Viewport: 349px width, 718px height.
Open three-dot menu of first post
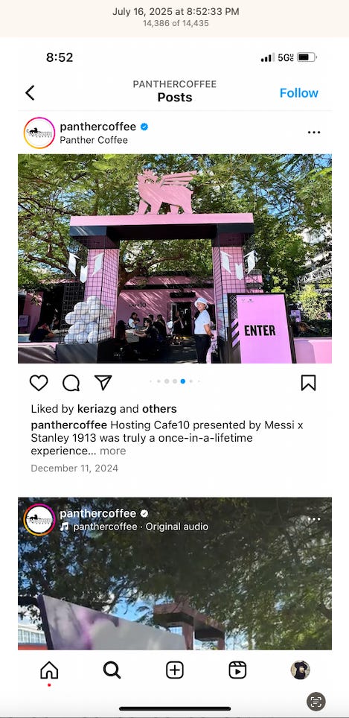(x=314, y=133)
